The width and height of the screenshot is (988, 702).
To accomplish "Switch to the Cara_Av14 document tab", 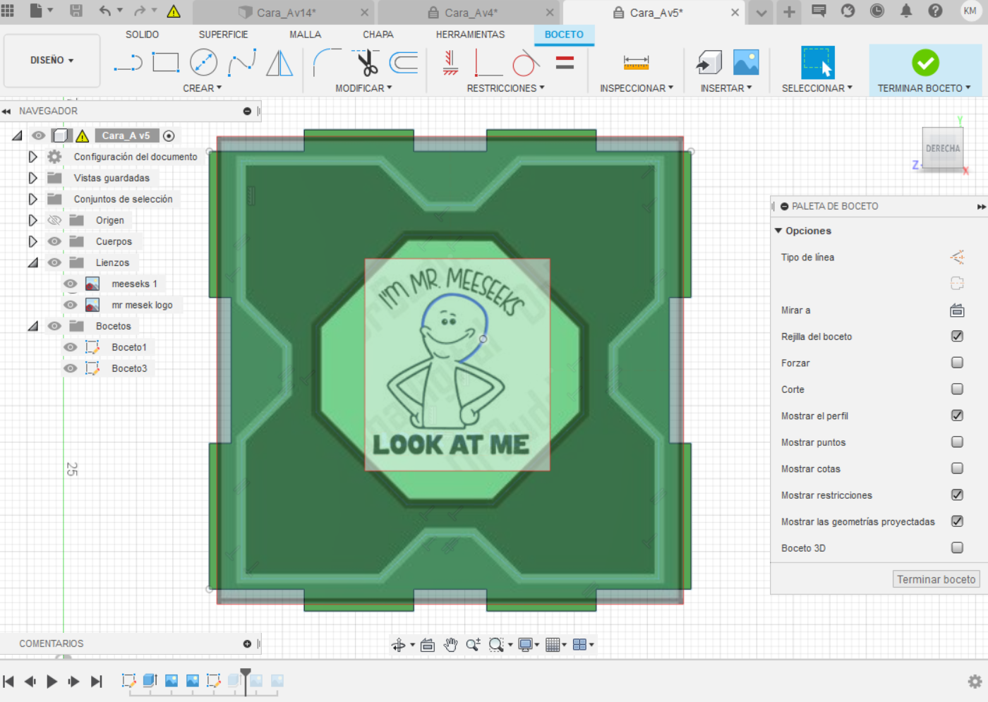I will click(x=287, y=13).
